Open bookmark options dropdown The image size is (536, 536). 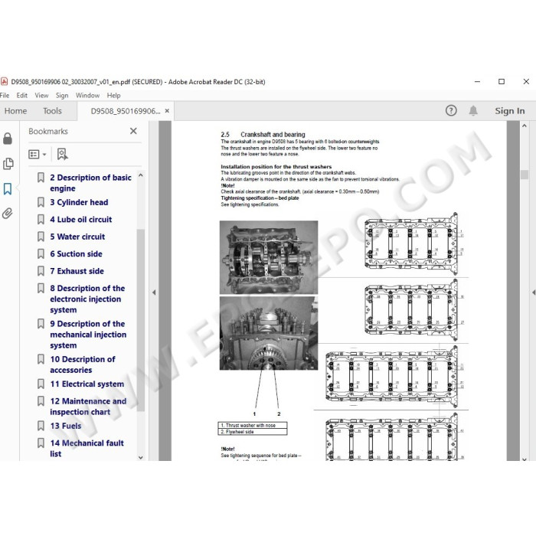[x=37, y=154]
